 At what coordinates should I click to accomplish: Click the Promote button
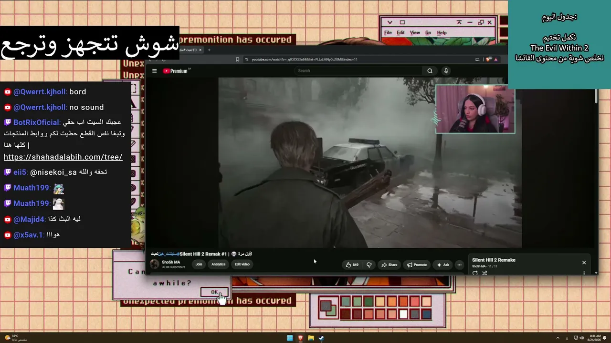point(417,265)
